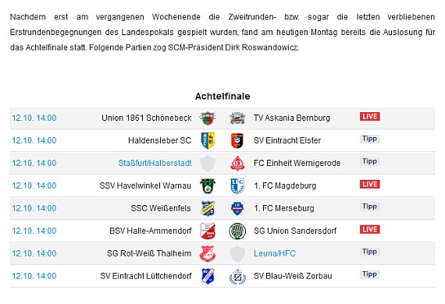Click the FC Einheit Wernigerode logo

tap(237, 164)
